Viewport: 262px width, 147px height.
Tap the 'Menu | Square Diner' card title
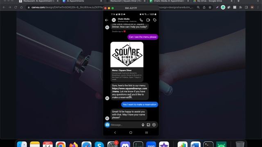[x=122, y=70]
